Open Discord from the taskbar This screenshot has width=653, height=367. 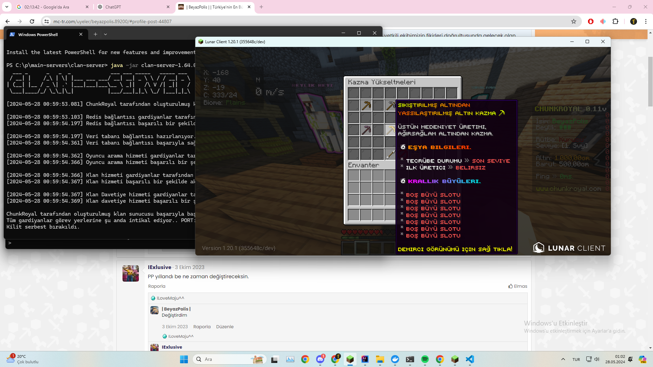click(x=320, y=359)
